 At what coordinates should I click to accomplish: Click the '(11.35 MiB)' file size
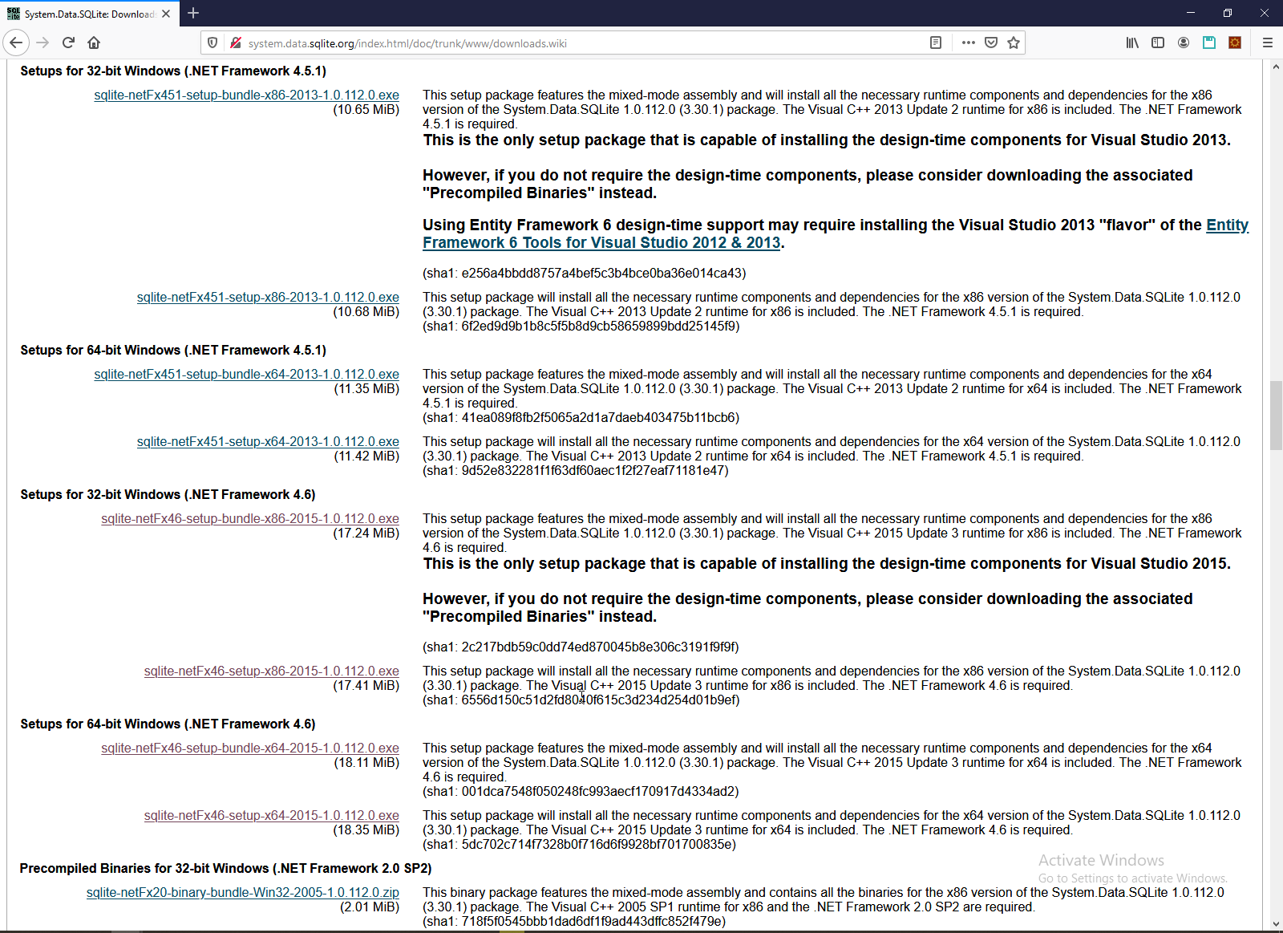[x=366, y=389]
